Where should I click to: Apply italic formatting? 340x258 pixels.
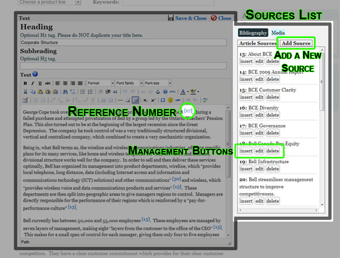tap(32, 83)
